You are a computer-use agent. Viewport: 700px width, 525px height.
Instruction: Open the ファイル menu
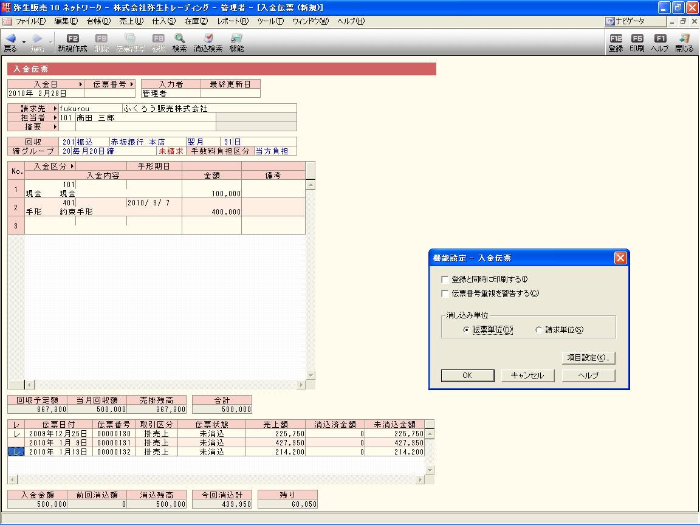click(30, 21)
